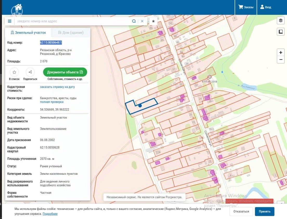Click the blue marker dot on selected parcel

[x=140, y=106]
